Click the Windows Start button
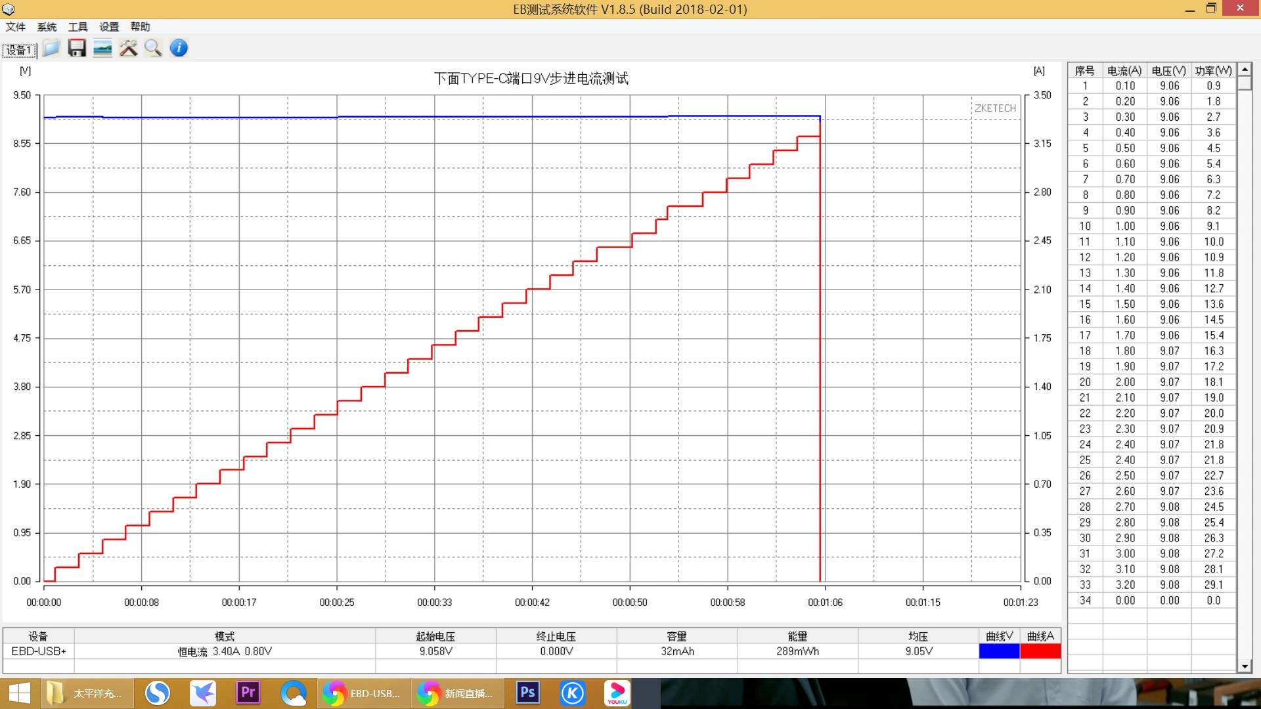 click(19, 693)
